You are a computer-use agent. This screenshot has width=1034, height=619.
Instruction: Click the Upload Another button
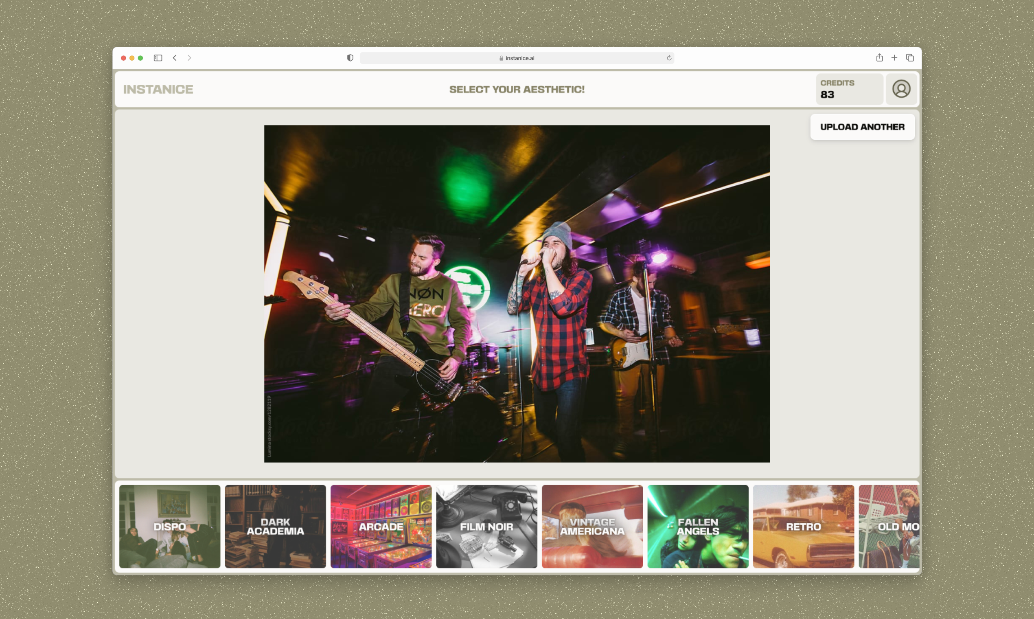tap(862, 127)
